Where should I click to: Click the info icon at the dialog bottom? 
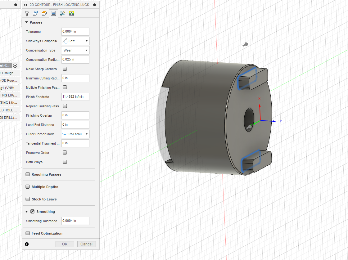click(27, 244)
